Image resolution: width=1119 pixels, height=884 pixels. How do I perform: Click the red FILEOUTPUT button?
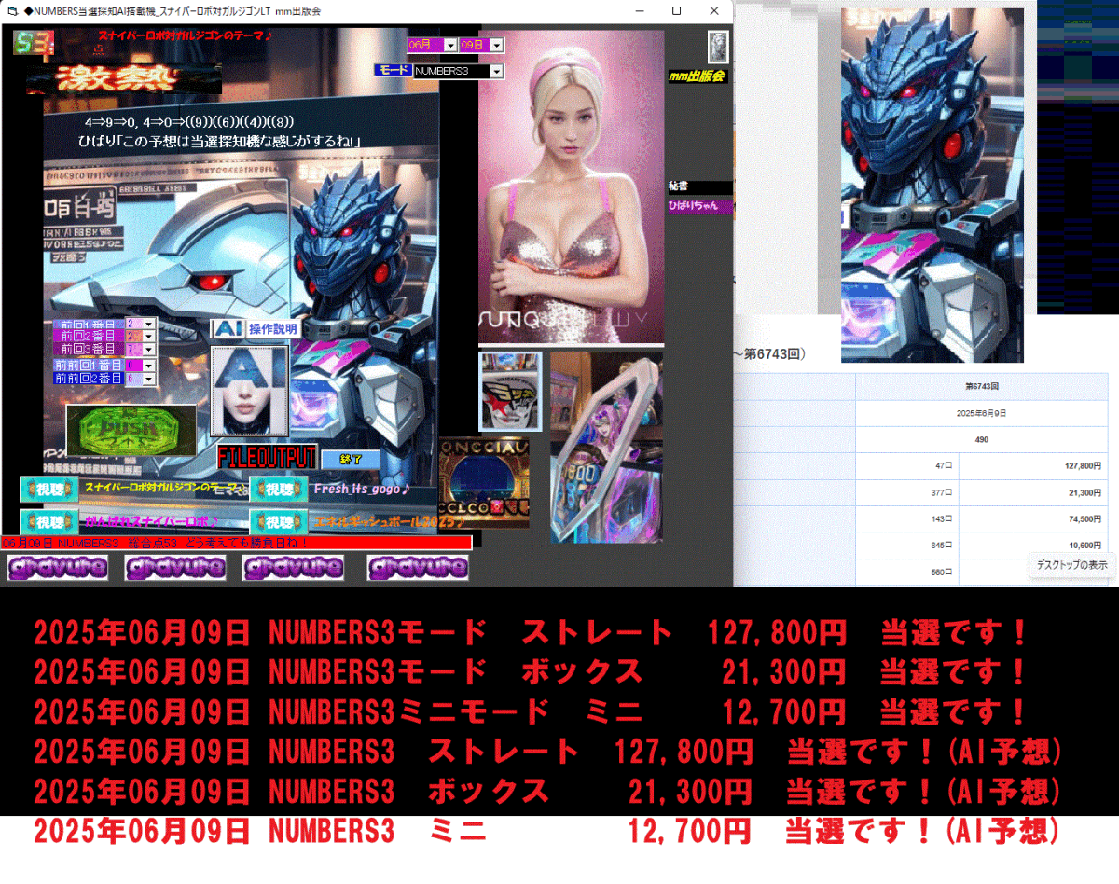point(267,458)
